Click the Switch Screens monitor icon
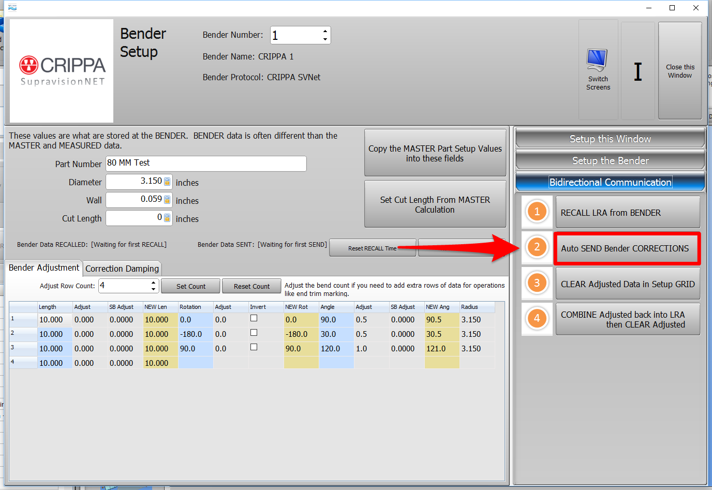 597,61
